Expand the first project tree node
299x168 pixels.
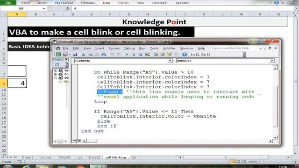(55, 70)
